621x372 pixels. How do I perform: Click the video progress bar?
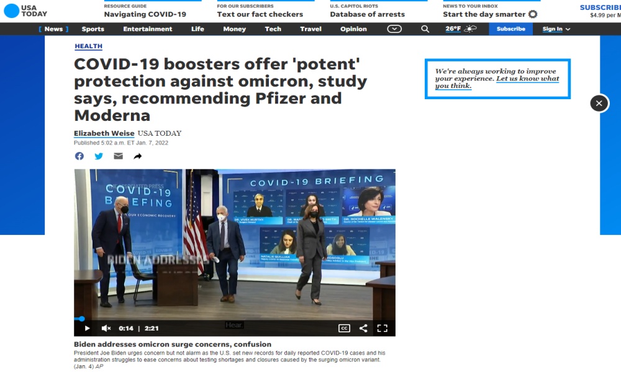click(235, 319)
